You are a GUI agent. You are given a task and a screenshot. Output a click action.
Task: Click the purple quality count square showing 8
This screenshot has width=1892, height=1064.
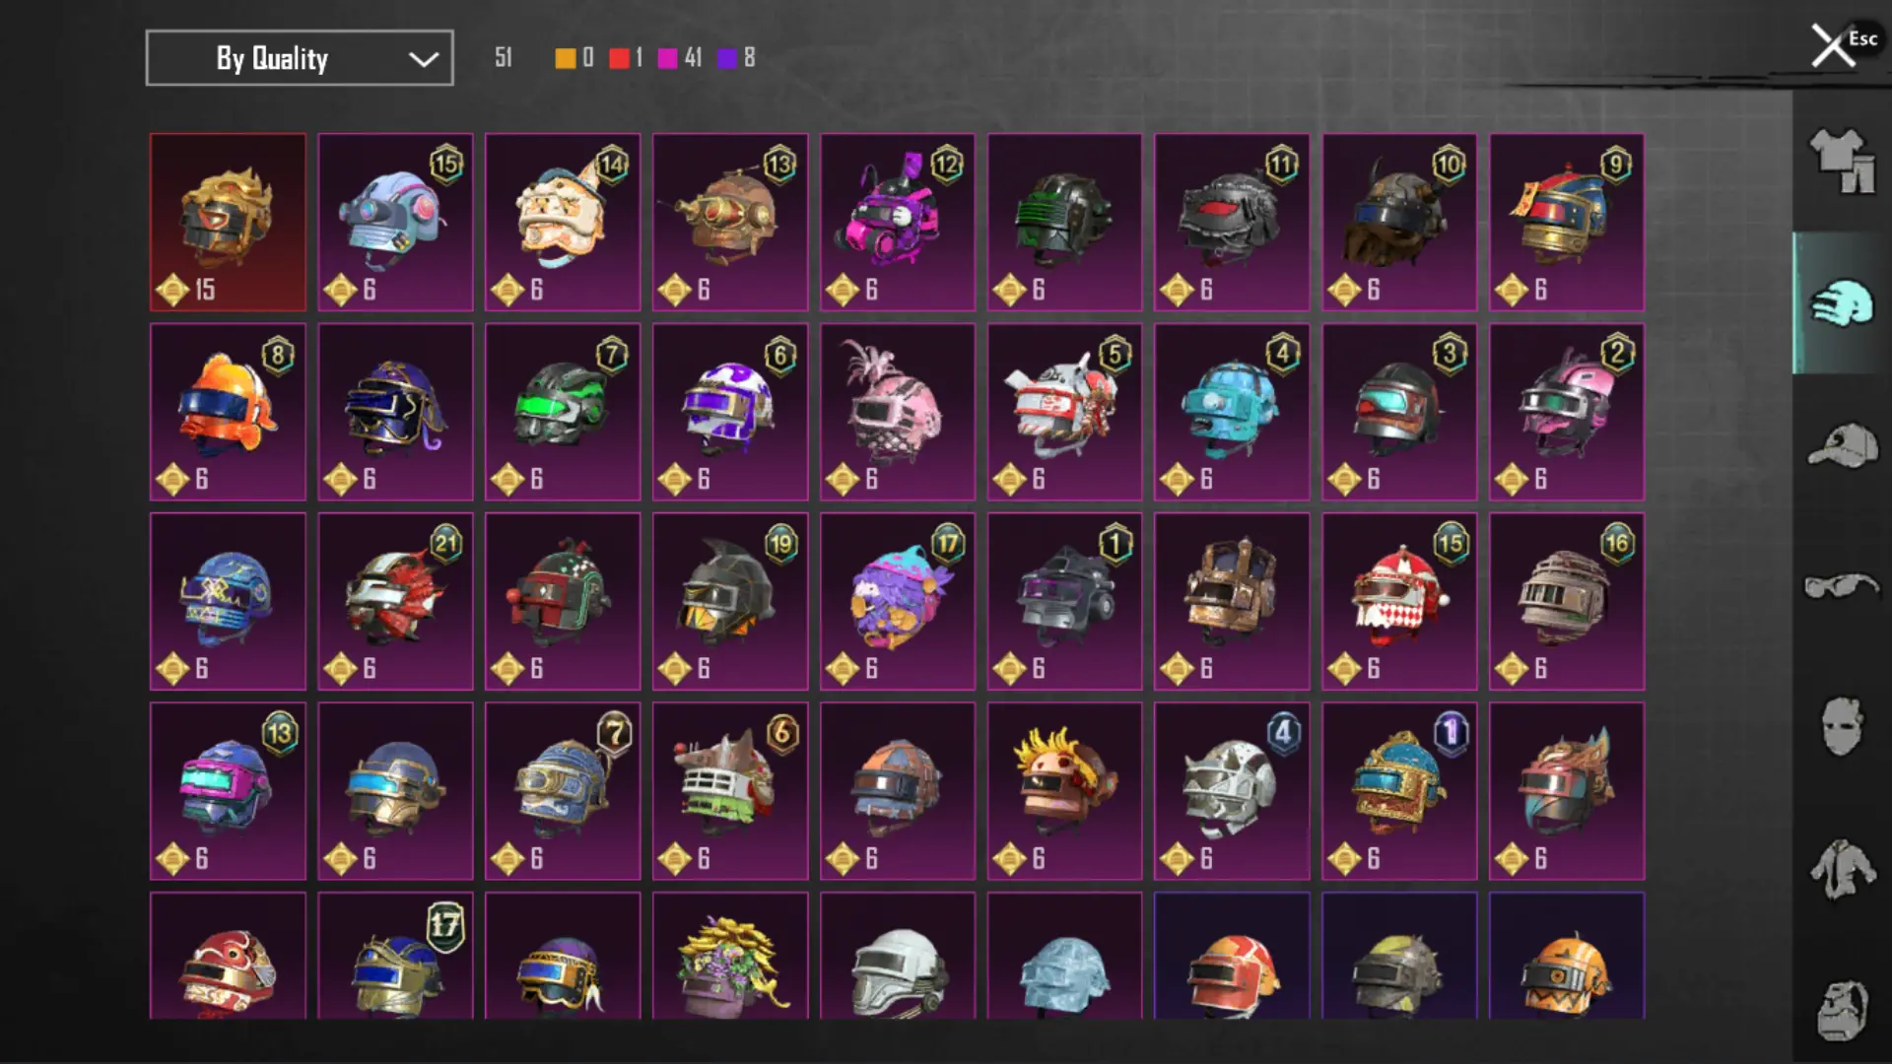[x=727, y=58]
